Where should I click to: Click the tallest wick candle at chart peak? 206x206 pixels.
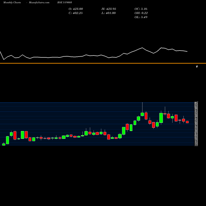point(142,114)
